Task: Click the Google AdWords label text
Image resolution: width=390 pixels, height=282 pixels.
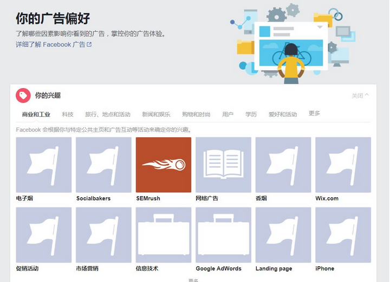Action: (219, 268)
